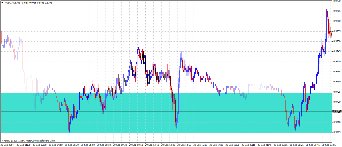This screenshot has height=147, width=342.
Task: Click the '30 Sep 00:25' time label
Action: coord(297,145)
